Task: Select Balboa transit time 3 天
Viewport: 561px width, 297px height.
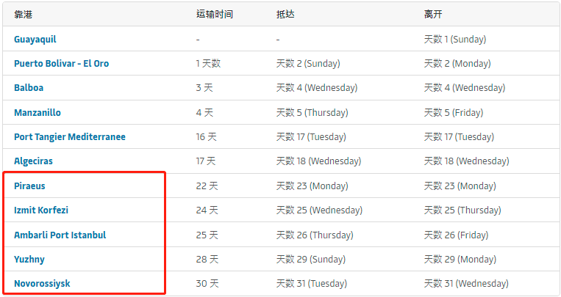Action: [x=204, y=88]
